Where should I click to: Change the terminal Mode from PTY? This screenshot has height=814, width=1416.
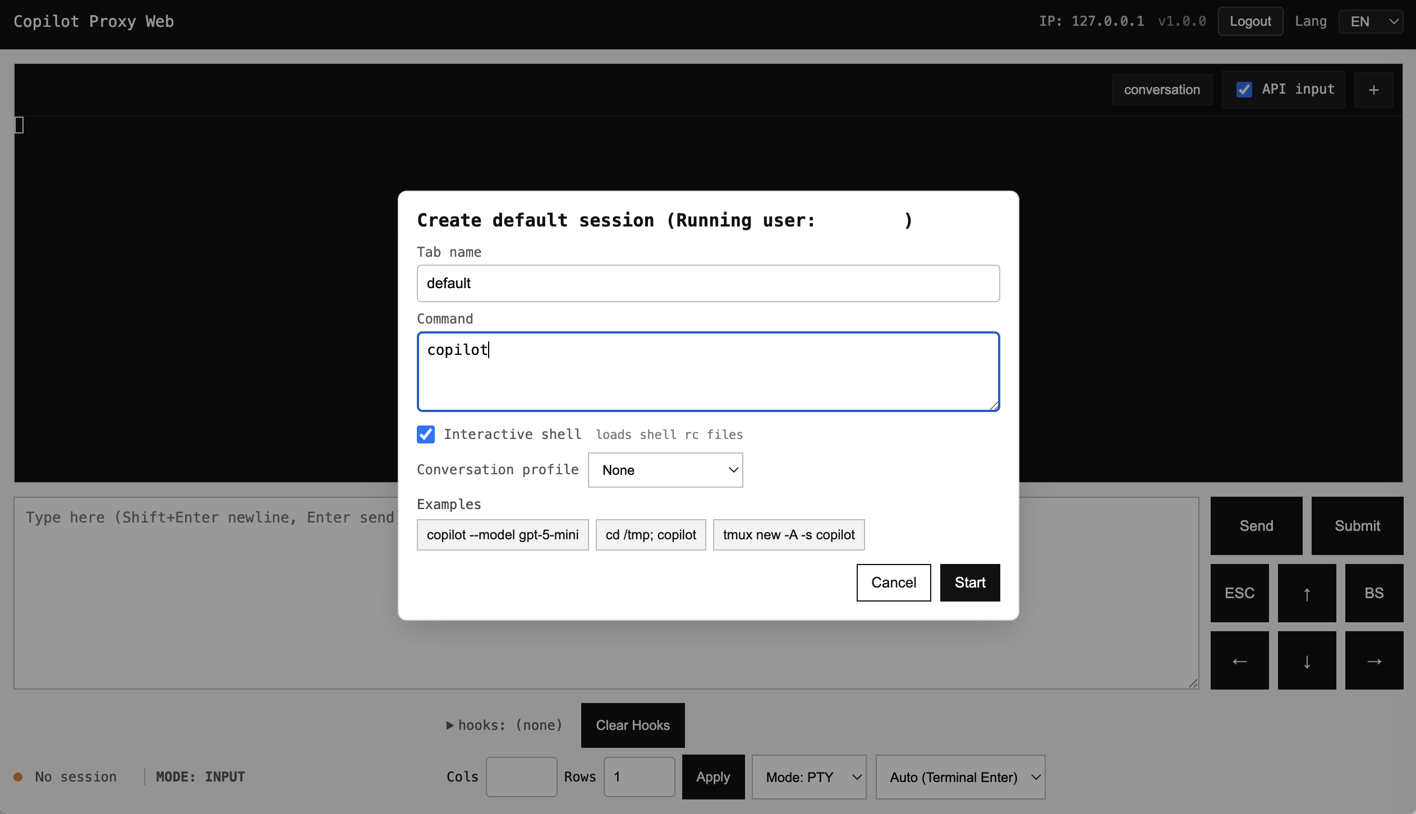click(808, 776)
